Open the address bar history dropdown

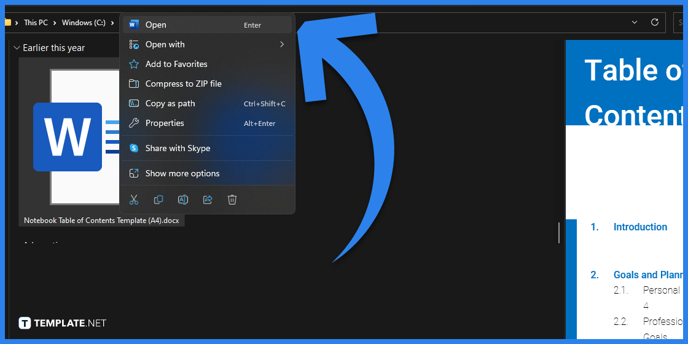[x=635, y=22]
